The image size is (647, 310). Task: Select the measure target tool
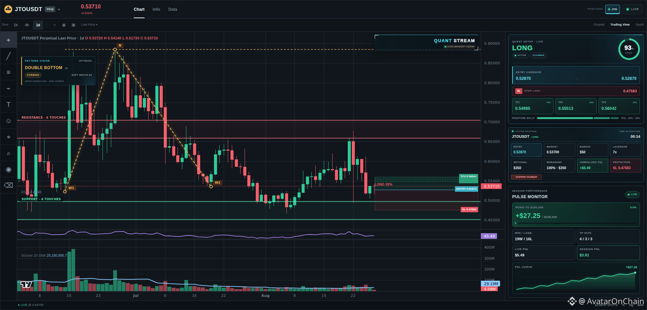coord(8,137)
